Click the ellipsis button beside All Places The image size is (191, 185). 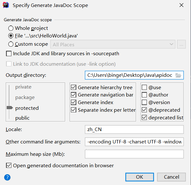click(x=181, y=44)
